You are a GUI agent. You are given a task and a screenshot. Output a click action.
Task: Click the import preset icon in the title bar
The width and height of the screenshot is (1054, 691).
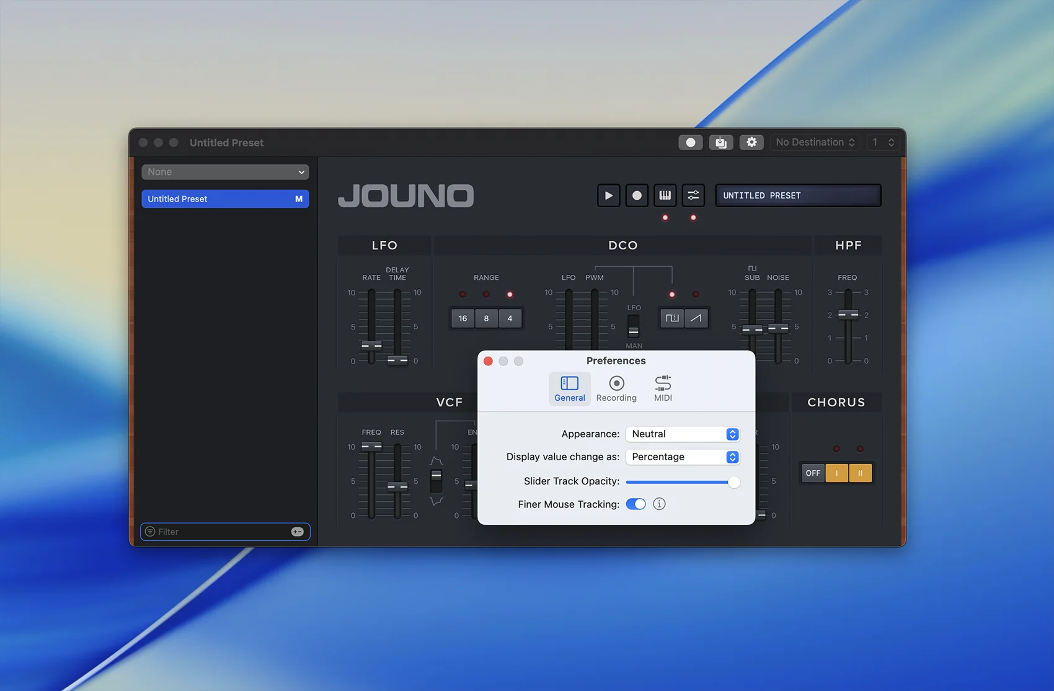pos(720,142)
